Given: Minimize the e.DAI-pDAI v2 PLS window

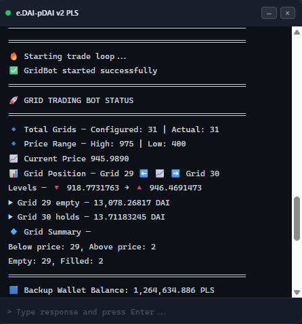Looking at the screenshot, I should [x=269, y=13].
